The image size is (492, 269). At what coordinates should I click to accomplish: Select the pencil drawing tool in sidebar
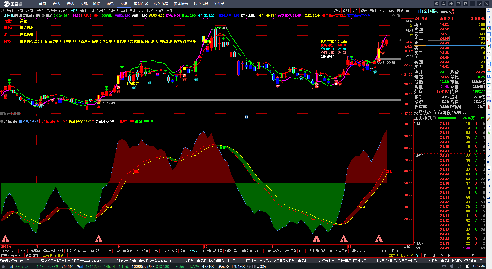pyautogui.click(x=489, y=119)
